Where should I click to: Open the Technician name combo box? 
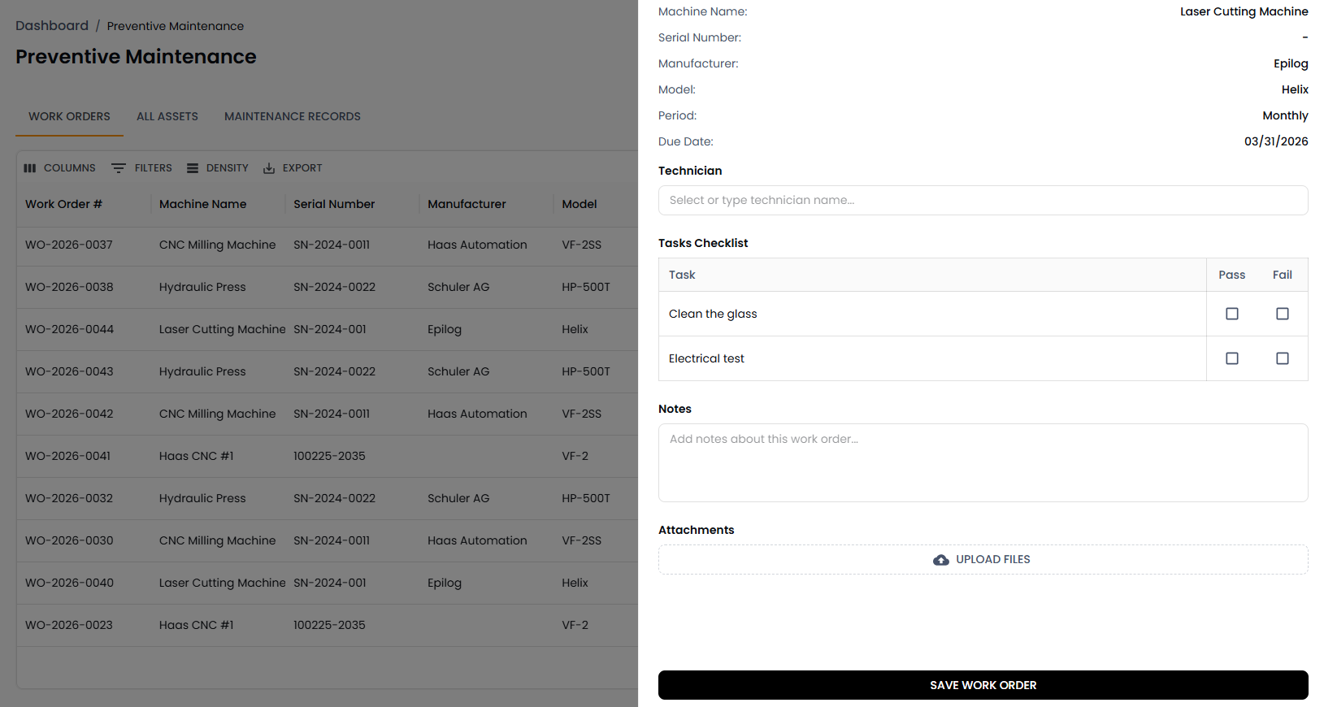[983, 201]
